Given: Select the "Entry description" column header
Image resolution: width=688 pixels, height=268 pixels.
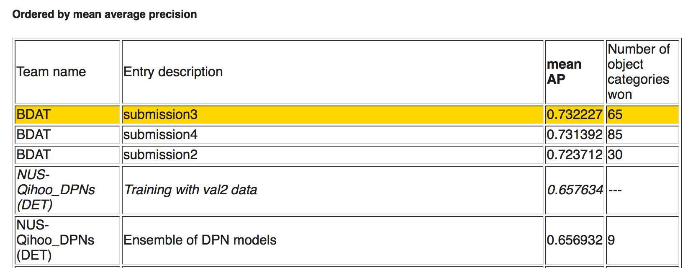Looking at the screenshot, I should point(173,72).
